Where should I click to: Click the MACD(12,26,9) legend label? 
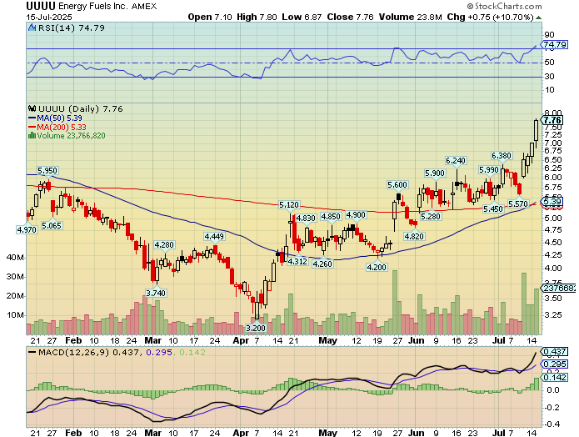point(73,352)
